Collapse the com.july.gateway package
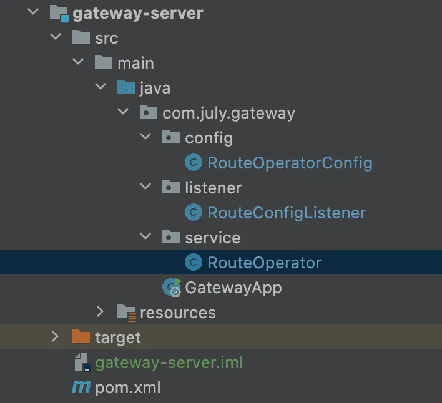The image size is (442, 403). coord(123,113)
